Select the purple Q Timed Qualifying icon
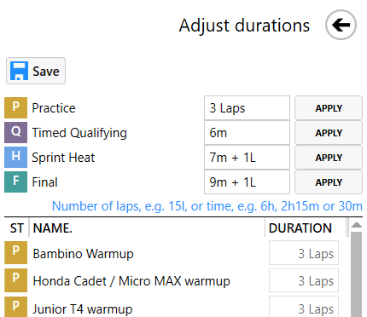Image resolution: width=367 pixels, height=317 pixels. 15,132
